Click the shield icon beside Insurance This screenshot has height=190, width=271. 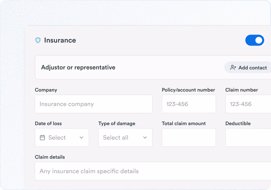(38, 40)
